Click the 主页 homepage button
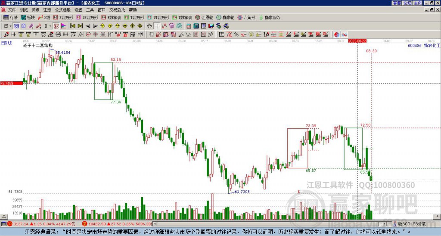This screenshot has width=441, height=236. click(418, 3)
